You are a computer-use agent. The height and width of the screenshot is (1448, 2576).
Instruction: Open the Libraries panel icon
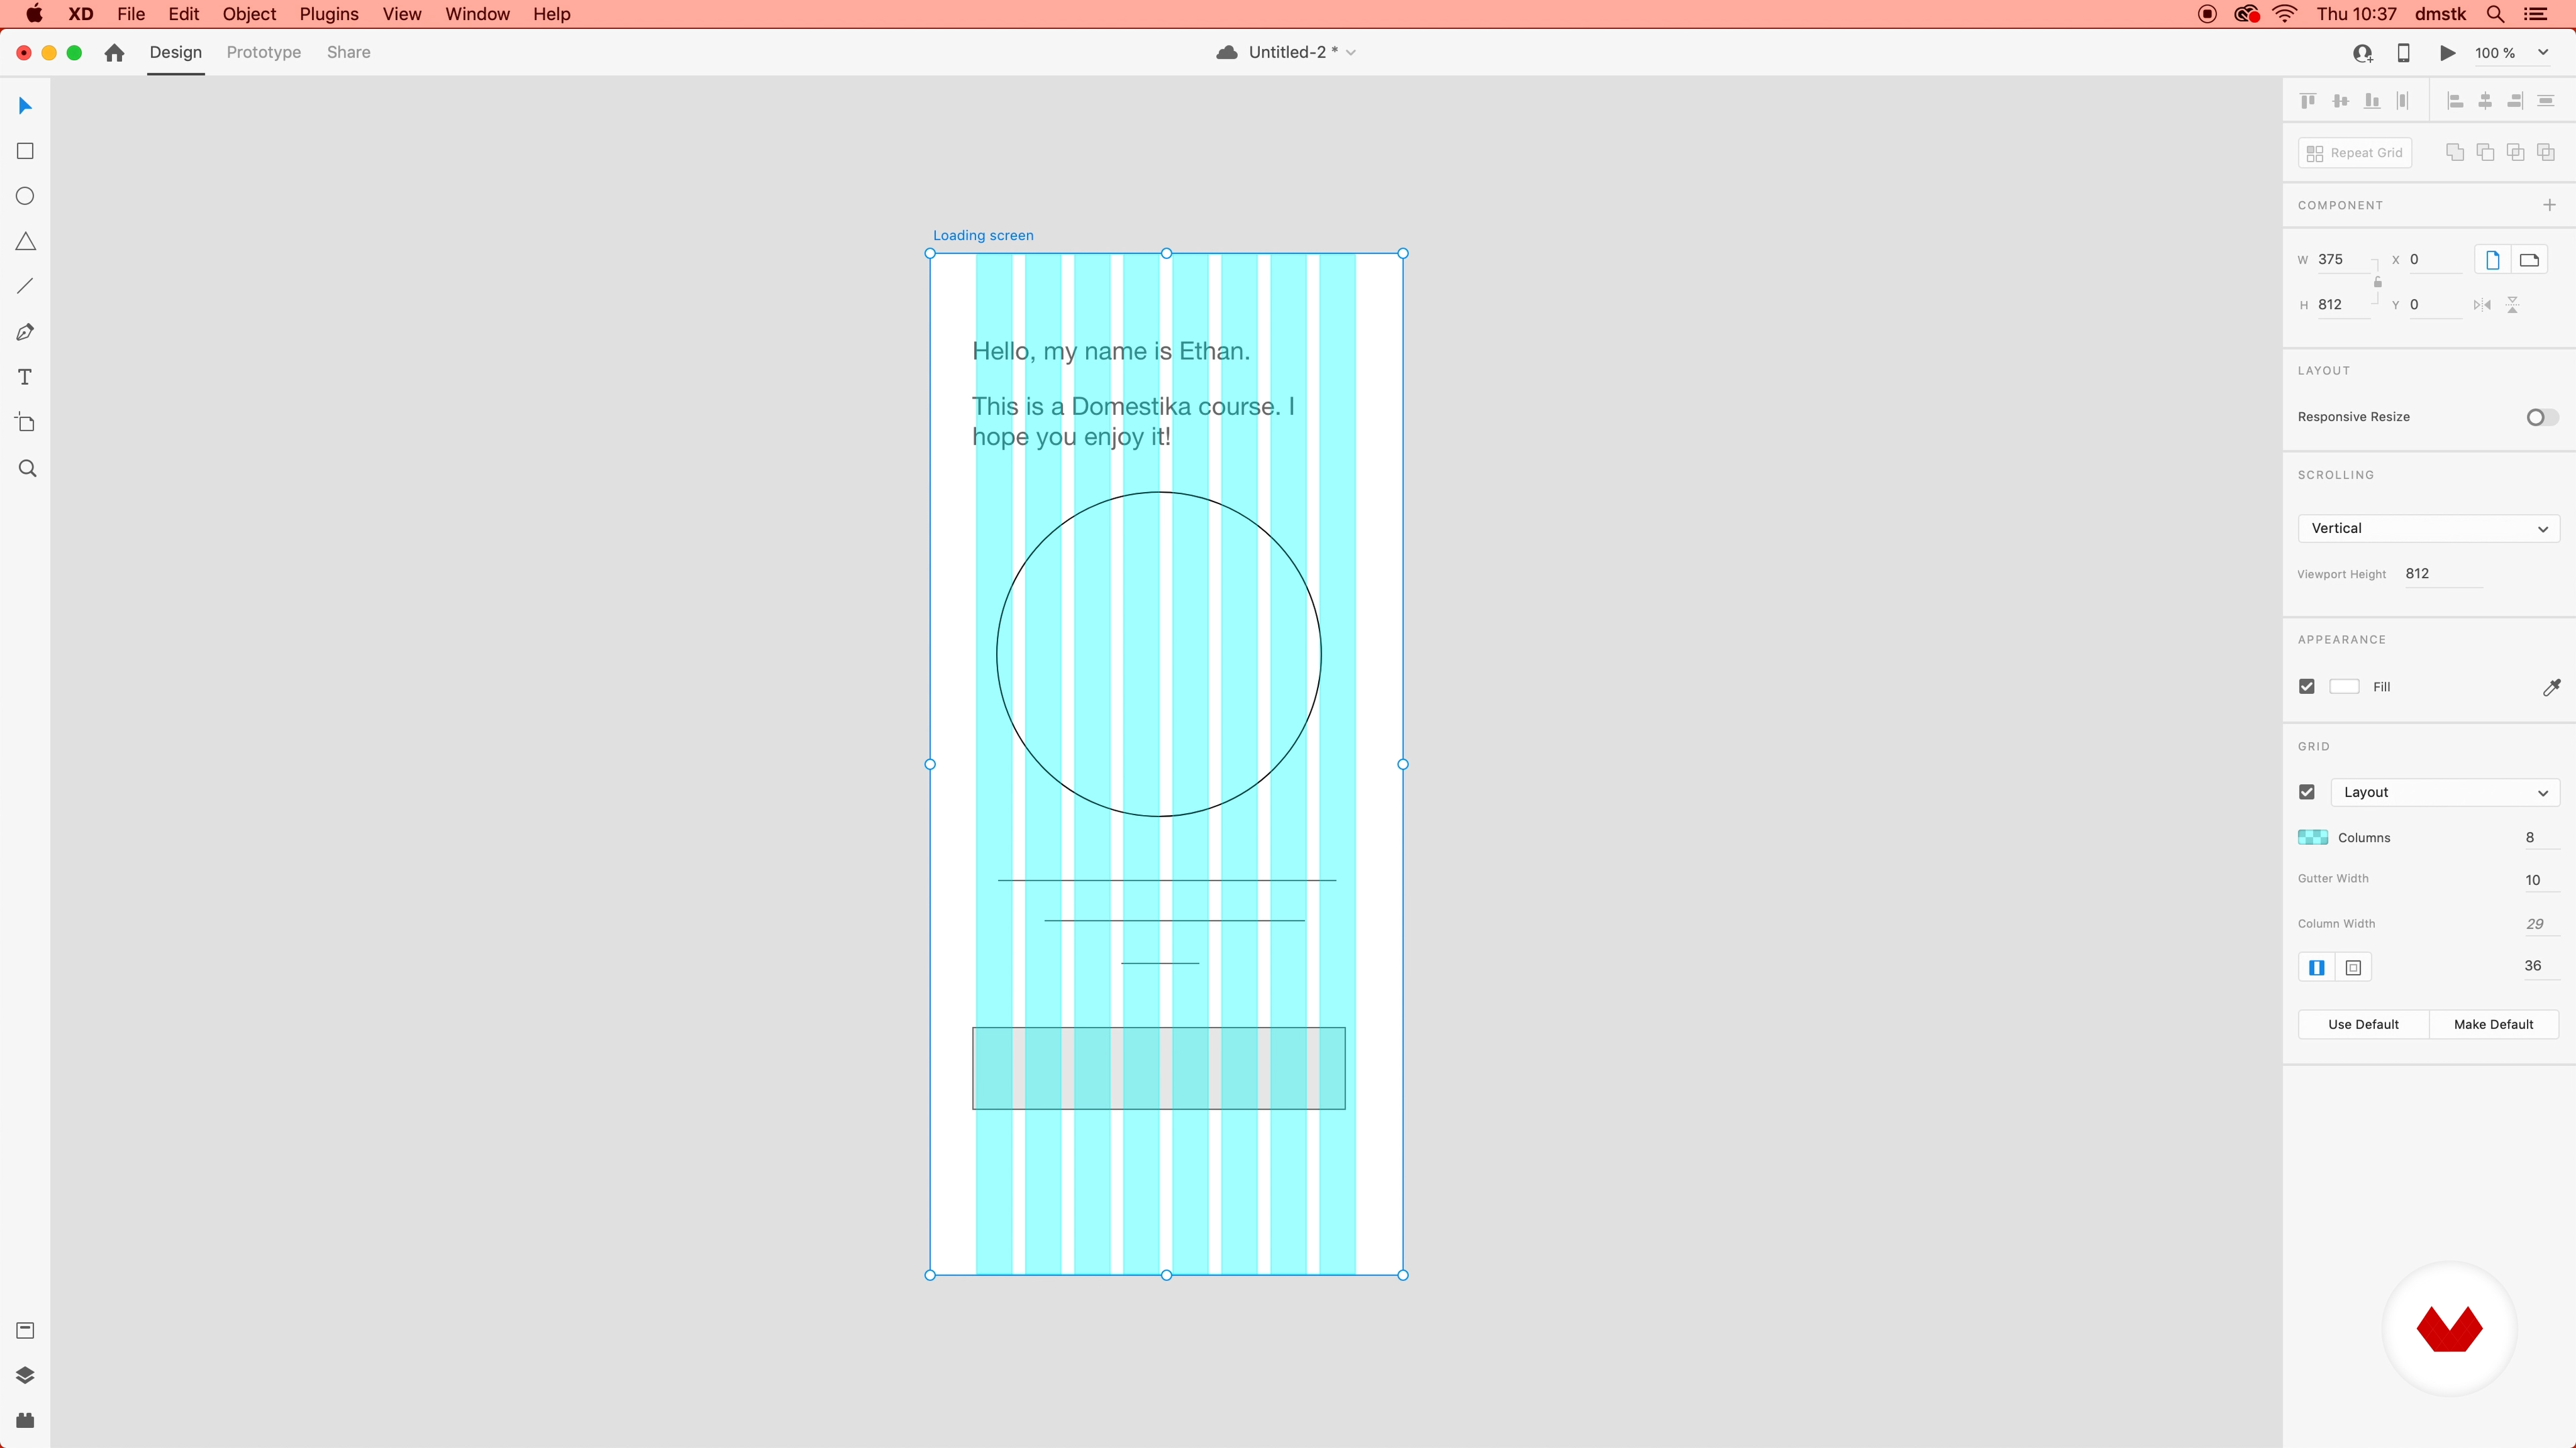tap(25, 1330)
